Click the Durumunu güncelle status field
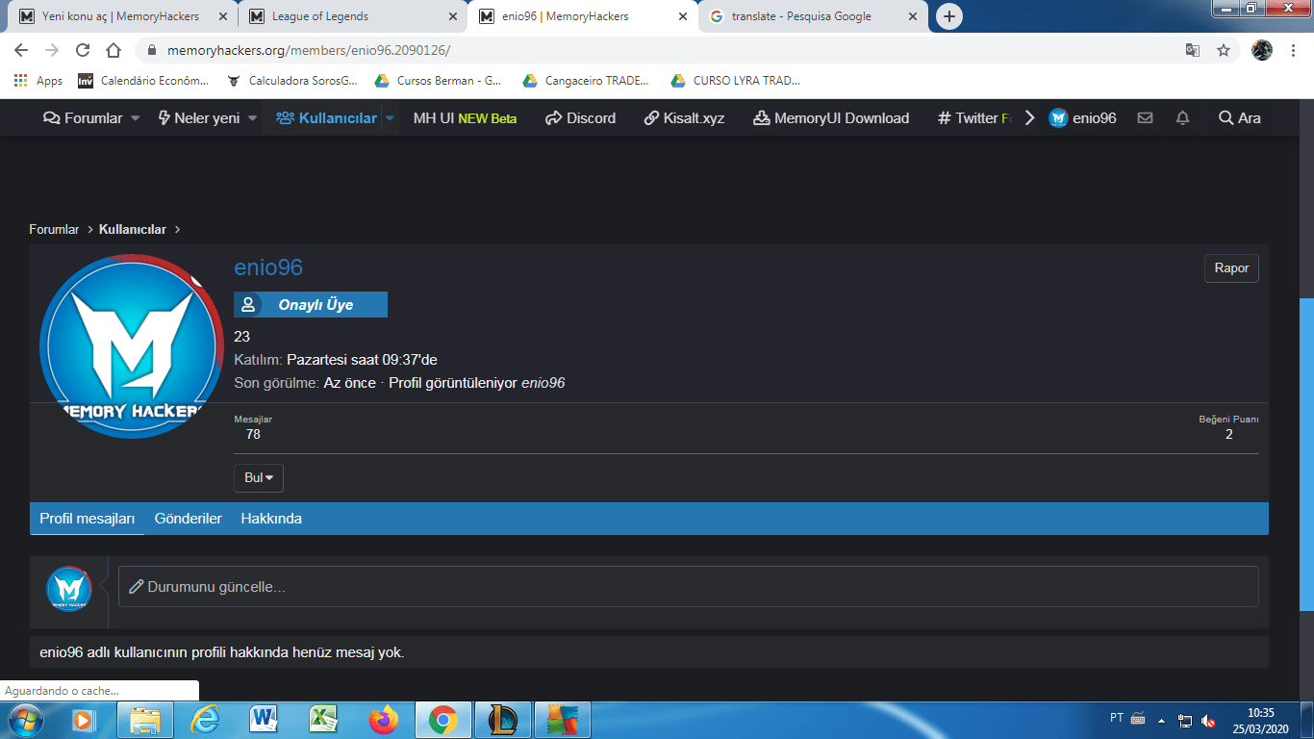Image resolution: width=1314 pixels, height=739 pixels. [688, 587]
